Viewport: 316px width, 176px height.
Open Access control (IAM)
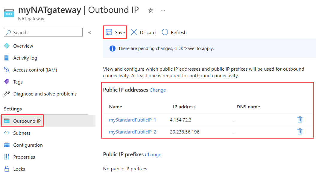[35, 70]
